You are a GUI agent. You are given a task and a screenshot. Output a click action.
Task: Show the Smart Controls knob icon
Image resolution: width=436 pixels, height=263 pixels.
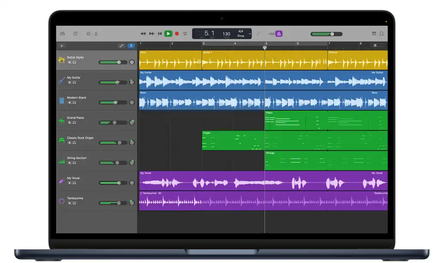[x=89, y=34]
